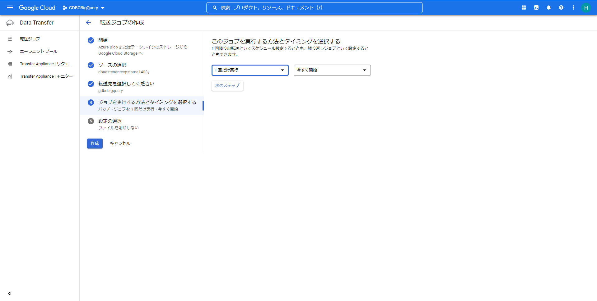Open the GDBCBigQuery project selector
The height and width of the screenshot is (301, 597).
(84, 8)
